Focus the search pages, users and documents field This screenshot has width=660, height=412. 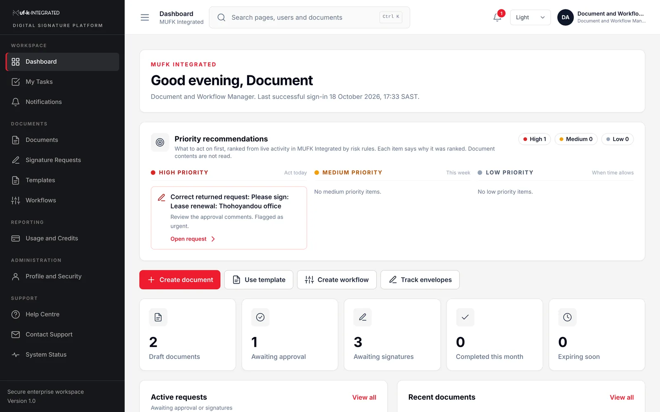pyautogui.click(x=309, y=17)
